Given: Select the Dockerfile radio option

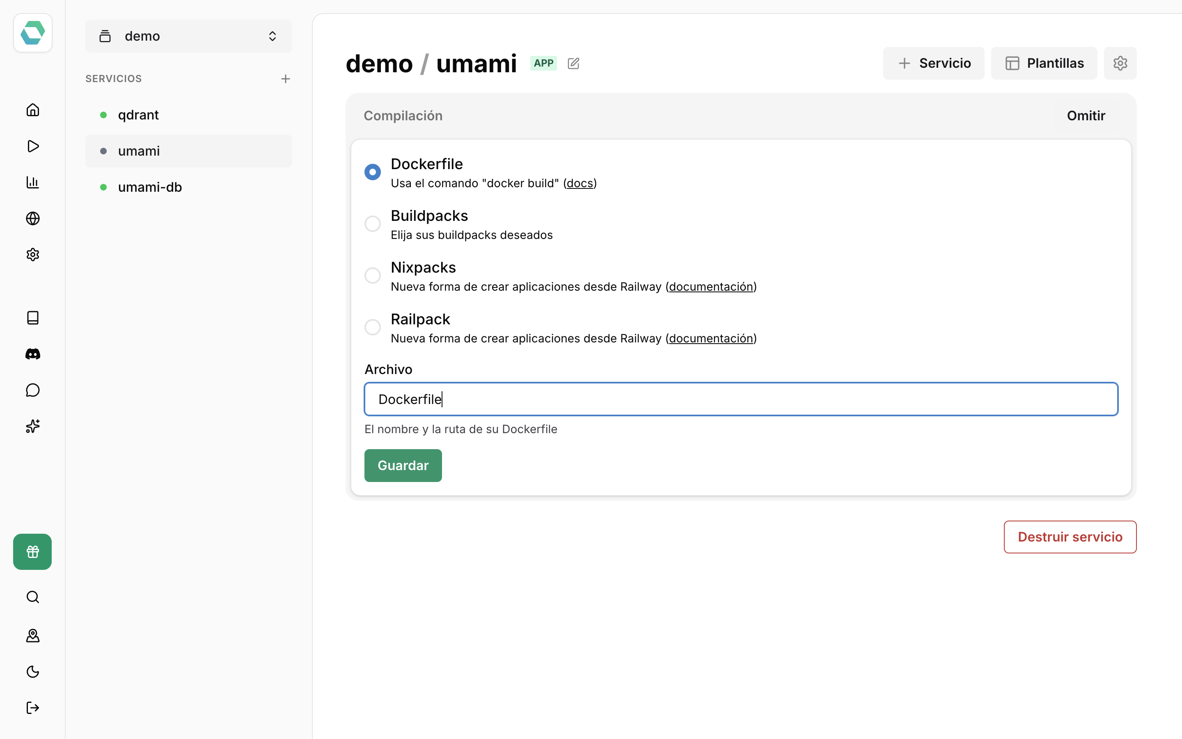Looking at the screenshot, I should 373,172.
